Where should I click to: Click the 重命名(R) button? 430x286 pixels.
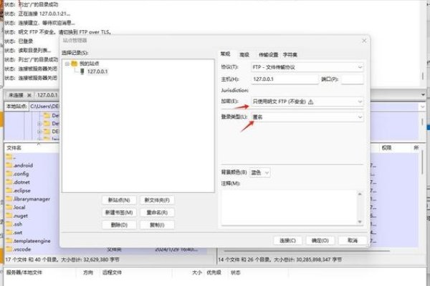click(x=157, y=212)
